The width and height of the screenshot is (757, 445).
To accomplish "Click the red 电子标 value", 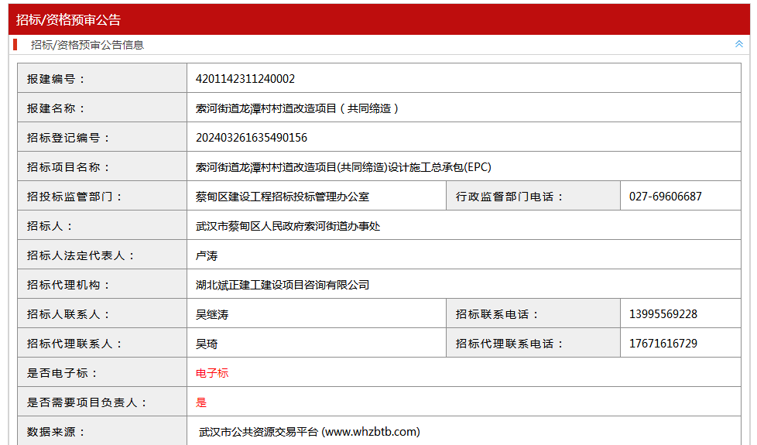I will point(212,373).
